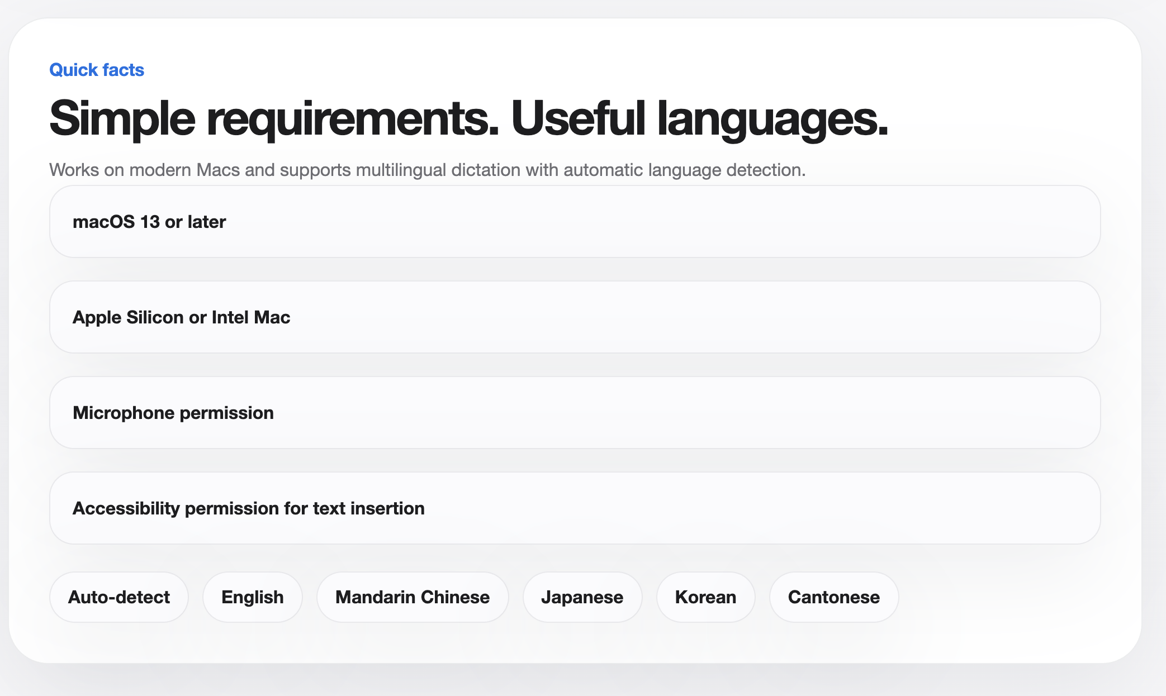Choose the English language chip
The image size is (1166, 696).
253,597
